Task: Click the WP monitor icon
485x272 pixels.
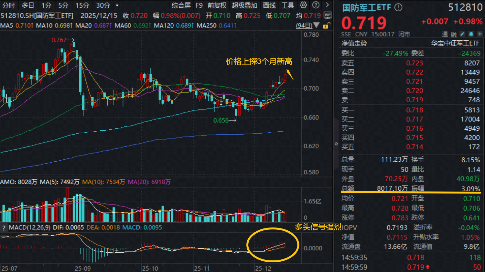Action: click(x=328, y=15)
